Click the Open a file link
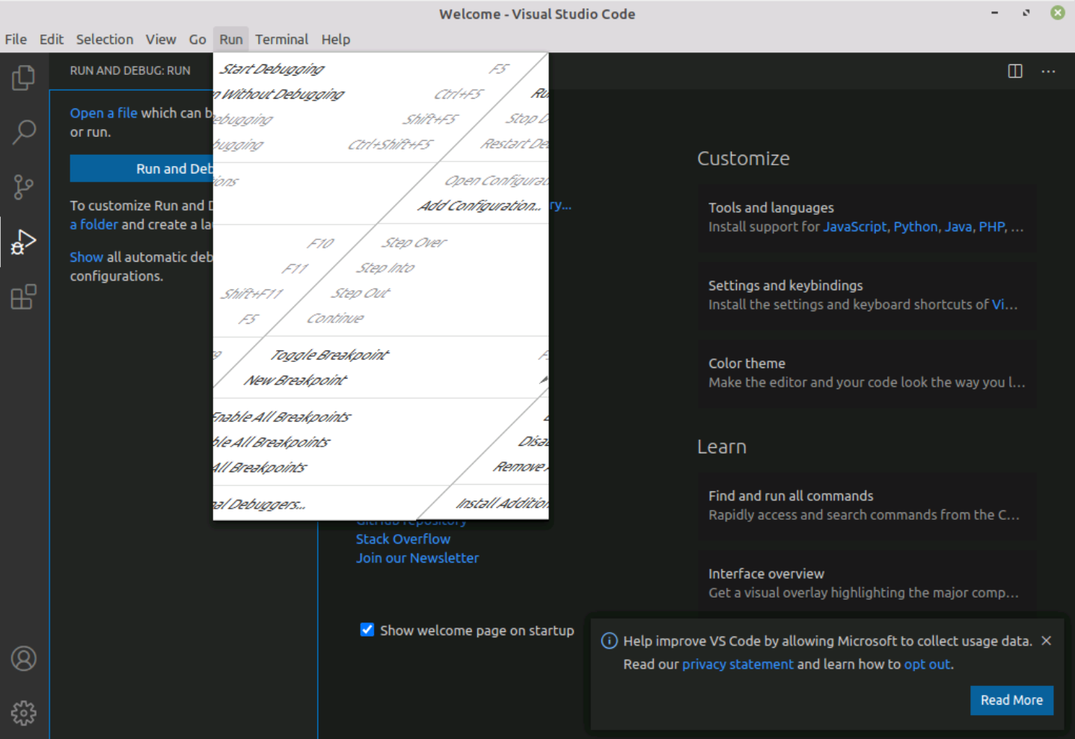 tap(103, 112)
